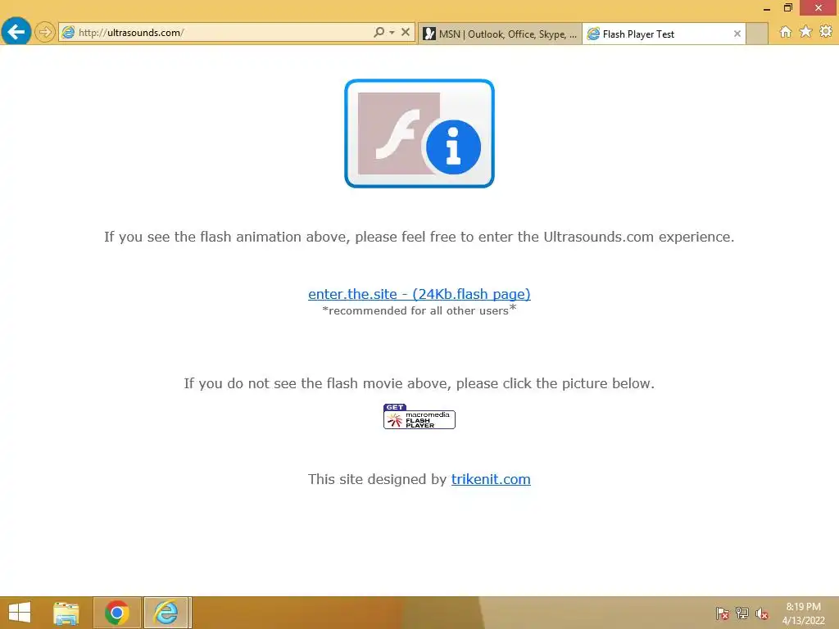The width and height of the screenshot is (839, 629).
Task: Click the search magnifier in the address bar
Action: click(379, 32)
